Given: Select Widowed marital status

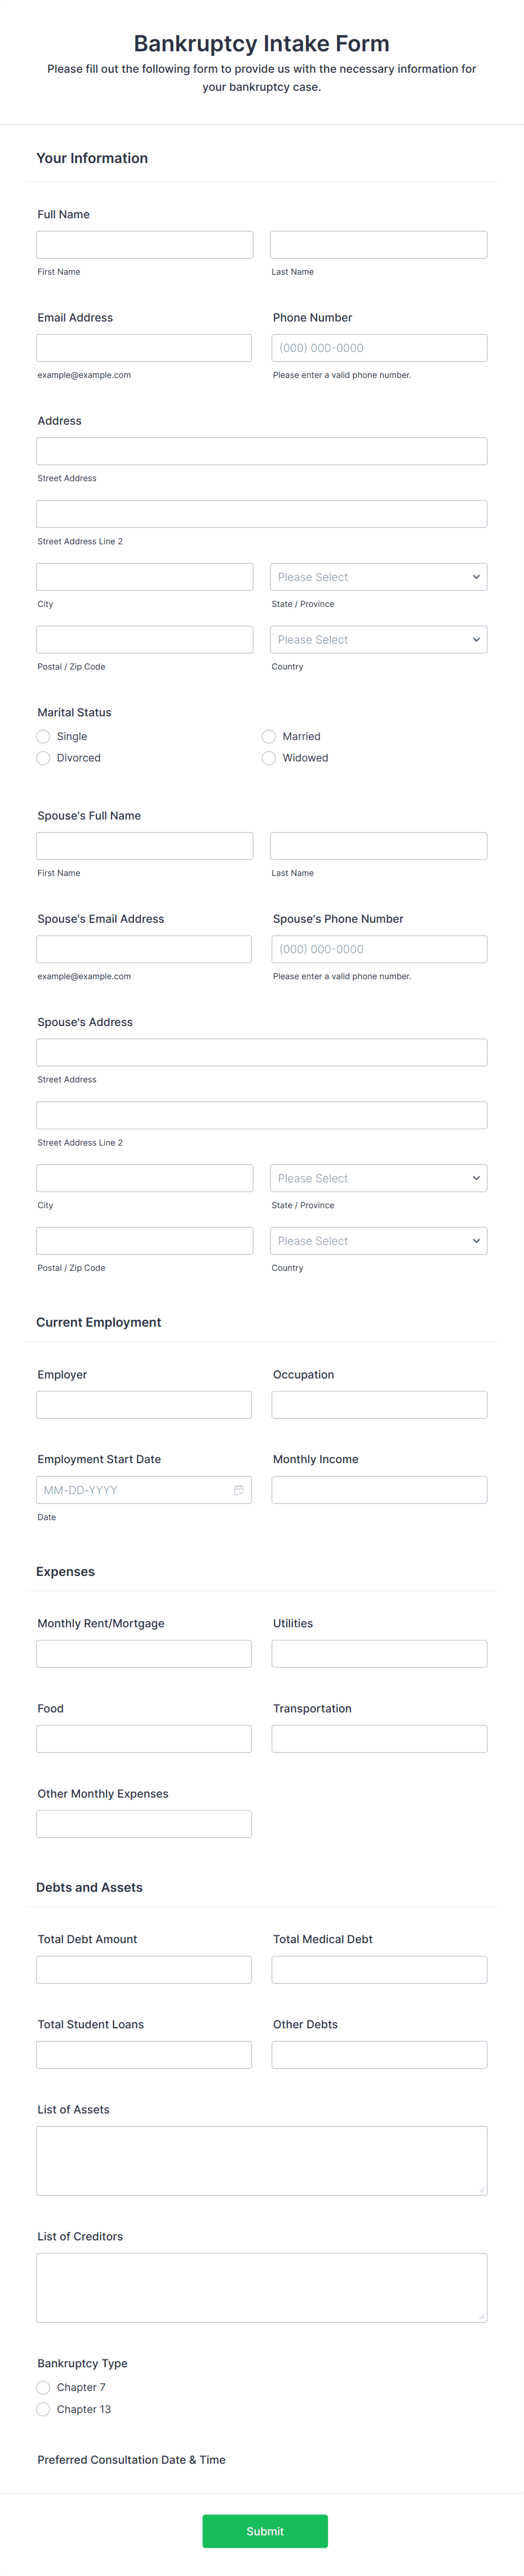Looking at the screenshot, I should pos(269,758).
